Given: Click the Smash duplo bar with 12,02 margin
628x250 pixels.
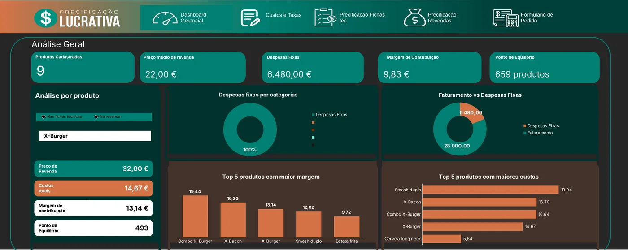Looking at the screenshot, I should (x=309, y=224).
